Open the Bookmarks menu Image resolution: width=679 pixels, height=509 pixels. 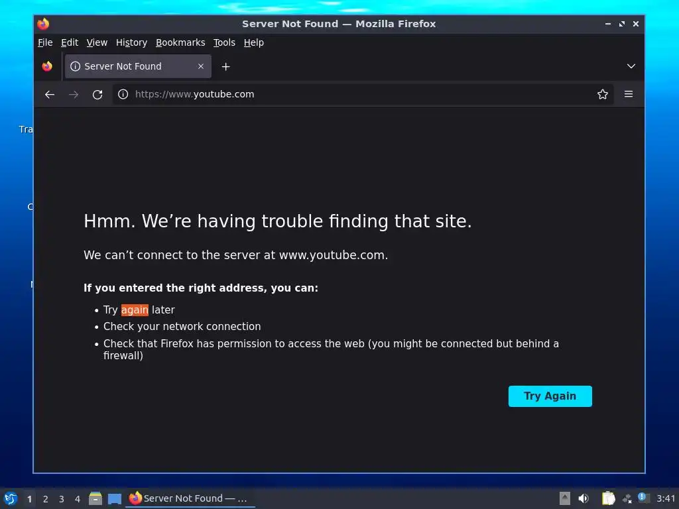[180, 42]
